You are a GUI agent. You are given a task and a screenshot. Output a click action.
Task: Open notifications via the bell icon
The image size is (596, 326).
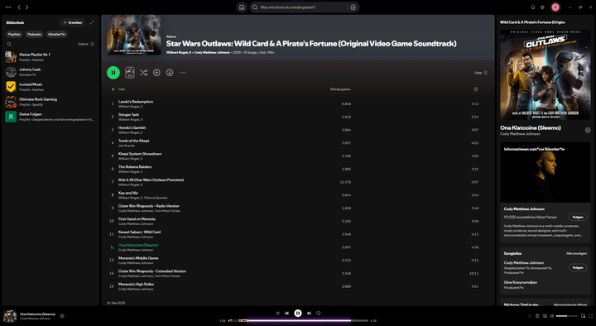point(533,7)
